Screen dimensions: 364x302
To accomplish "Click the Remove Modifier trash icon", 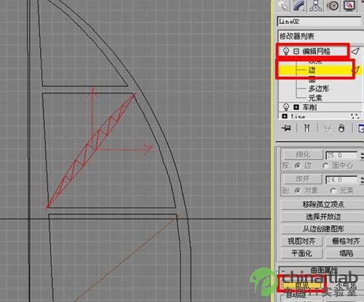I will [x=341, y=128].
